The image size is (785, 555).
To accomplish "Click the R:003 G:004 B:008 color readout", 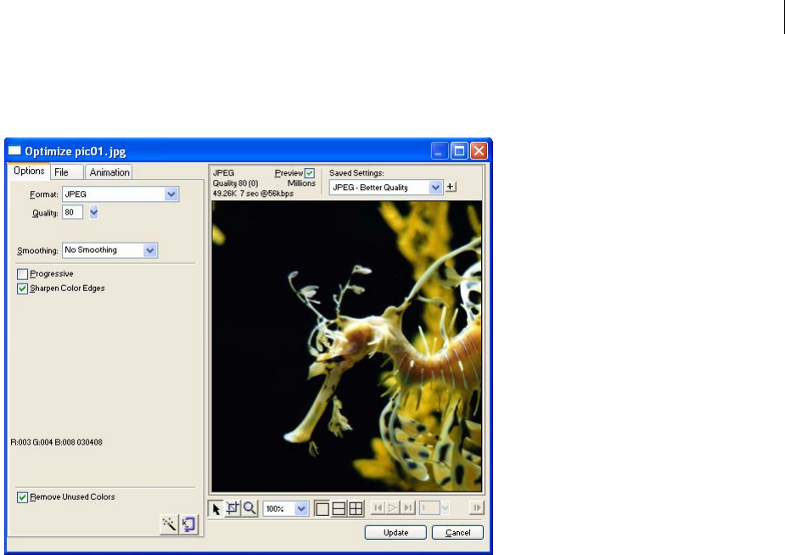I will tap(57, 442).
